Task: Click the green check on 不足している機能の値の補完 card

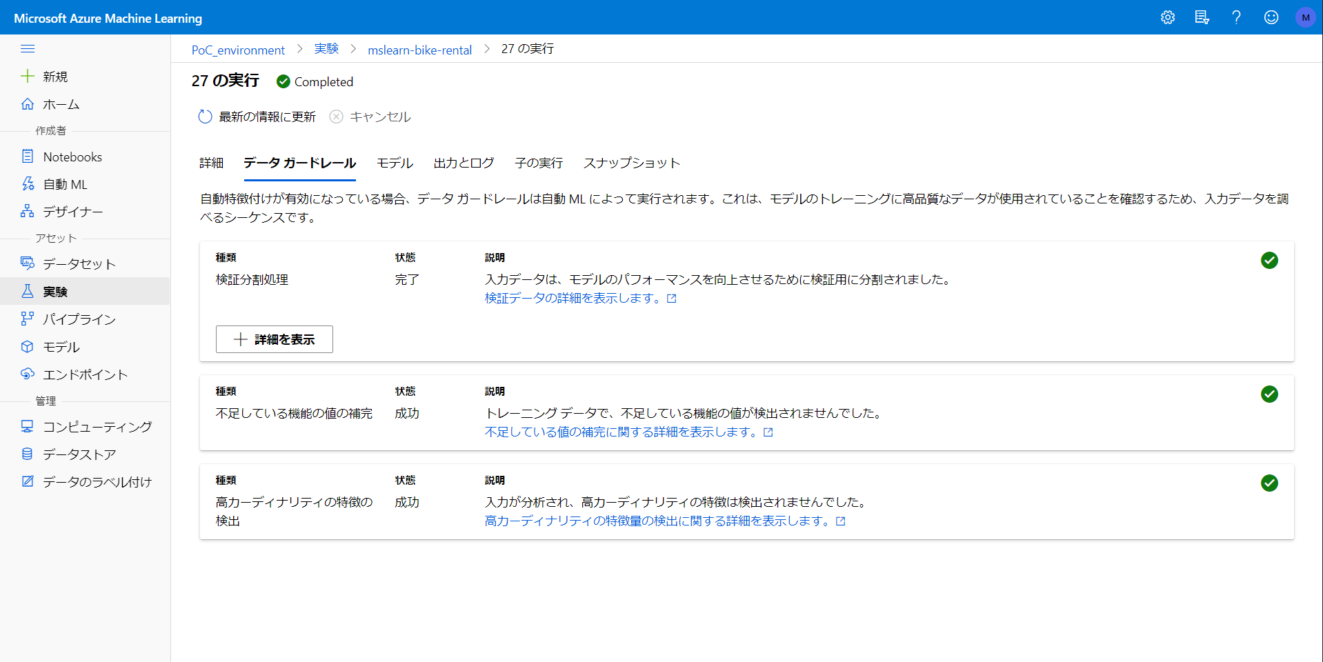Action: (x=1269, y=394)
